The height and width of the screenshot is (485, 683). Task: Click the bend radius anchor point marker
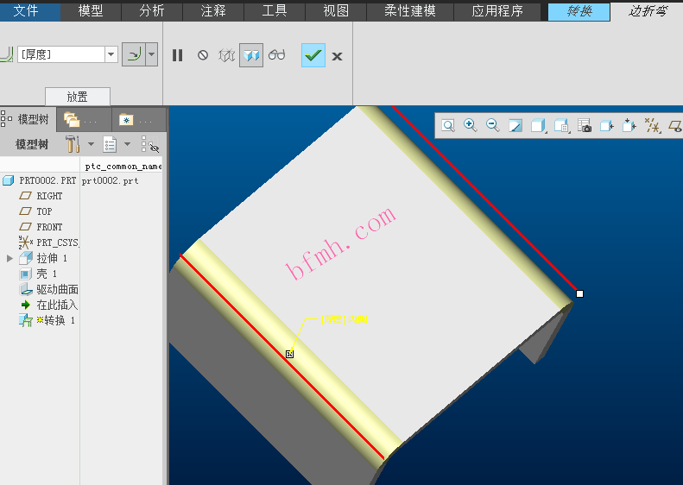[289, 354]
